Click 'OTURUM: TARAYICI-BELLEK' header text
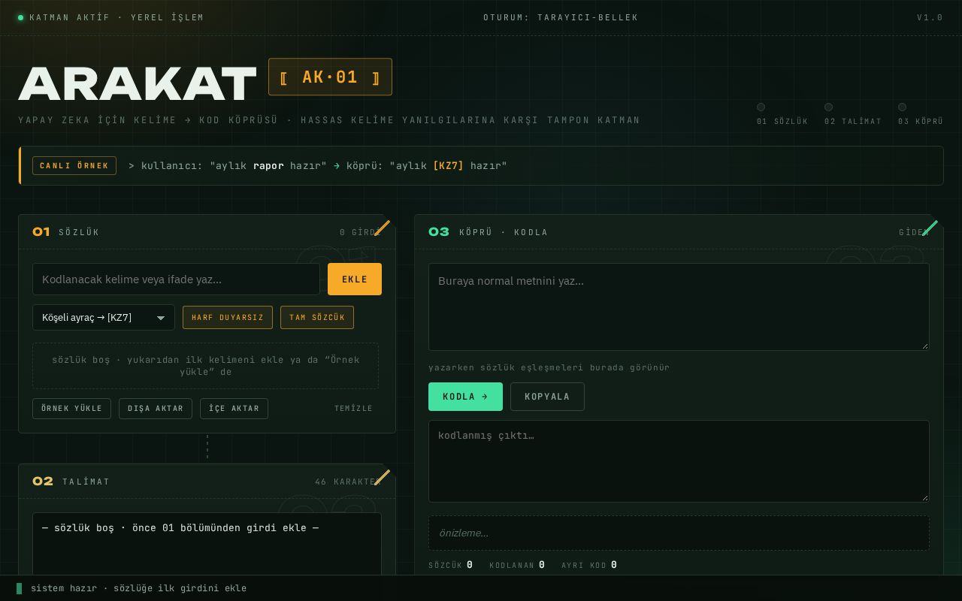962x601 pixels. 561,17
